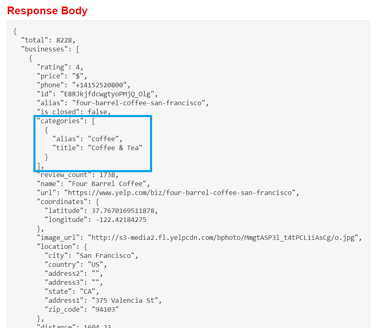Viewport: 378px width, 328px height.
Task: Click the state "CA" line
Action: pyautogui.click(x=72, y=291)
